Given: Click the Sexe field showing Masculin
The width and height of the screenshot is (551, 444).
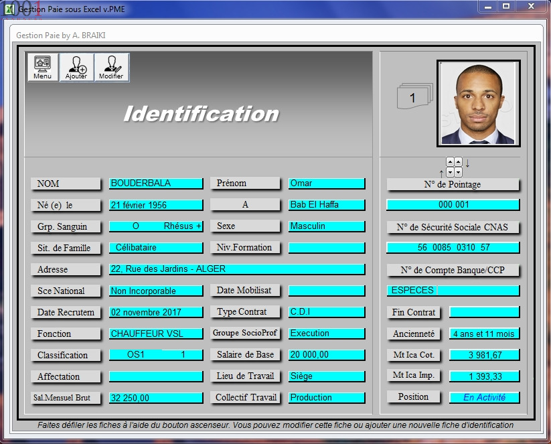Looking at the screenshot, I should pyautogui.click(x=327, y=226).
